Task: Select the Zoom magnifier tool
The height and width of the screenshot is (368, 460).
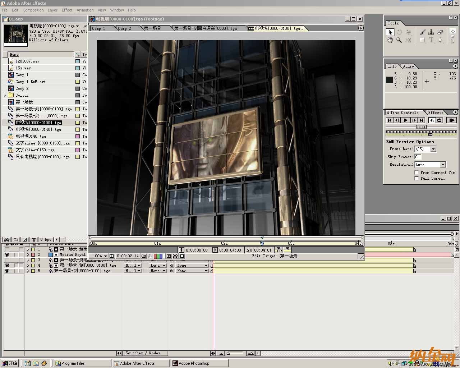Action: pyautogui.click(x=399, y=40)
